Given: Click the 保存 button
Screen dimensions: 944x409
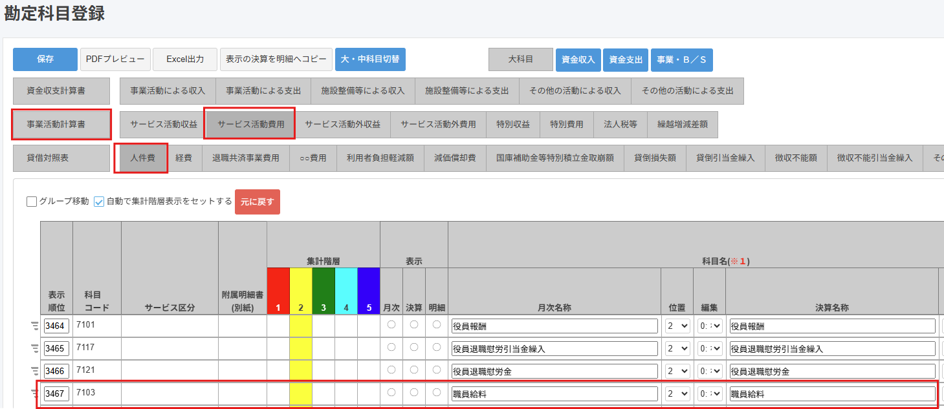Looking at the screenshot, I should click(45, 59).
